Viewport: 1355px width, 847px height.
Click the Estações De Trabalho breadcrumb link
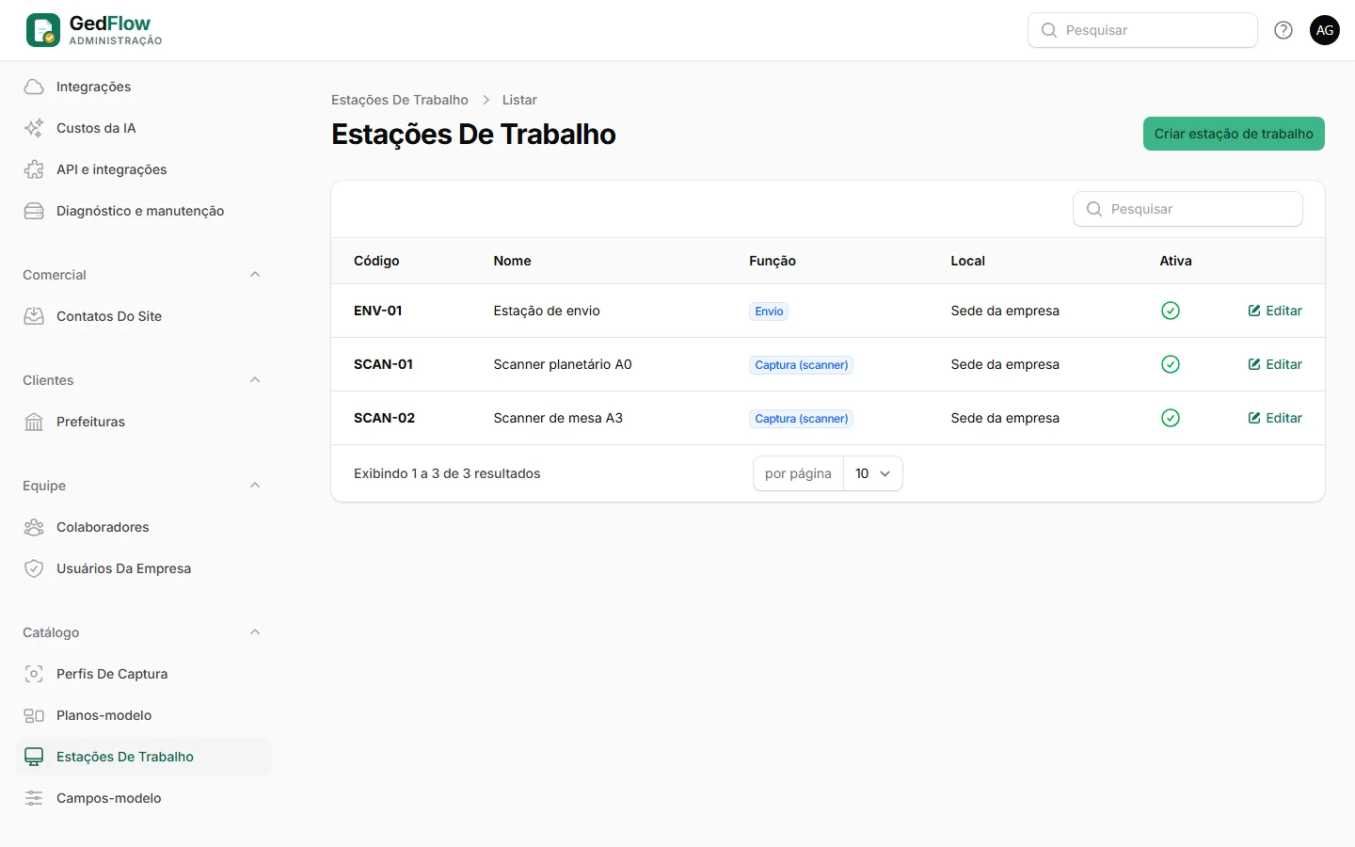(400, 100)
